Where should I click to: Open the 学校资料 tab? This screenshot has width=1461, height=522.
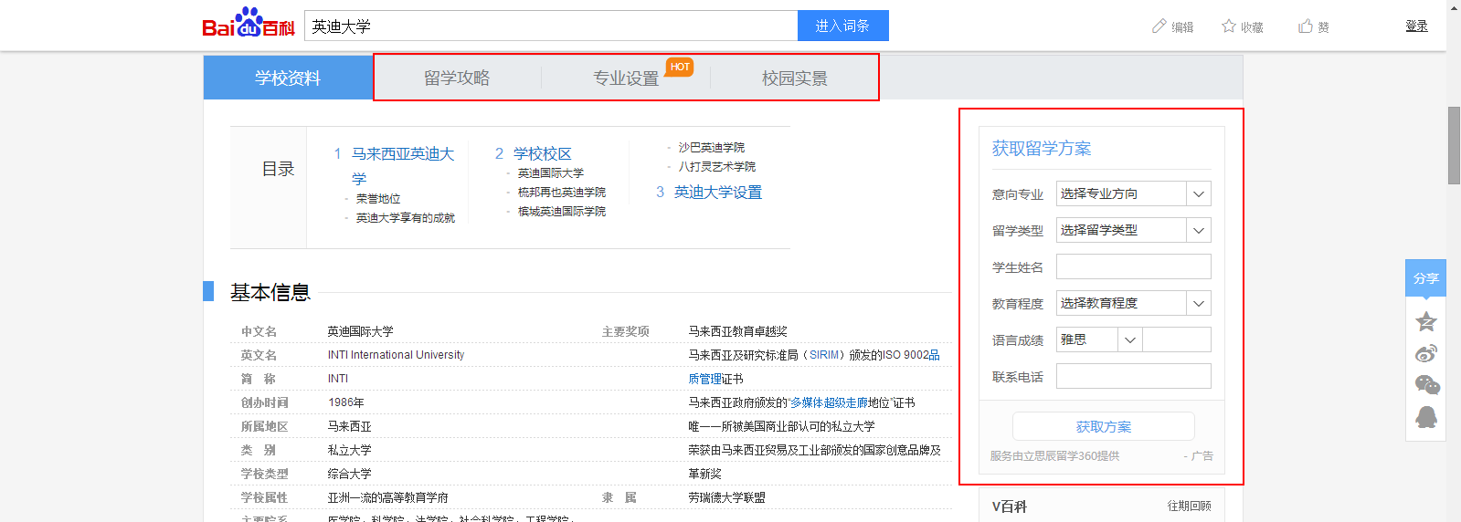[x=288, y=78]
